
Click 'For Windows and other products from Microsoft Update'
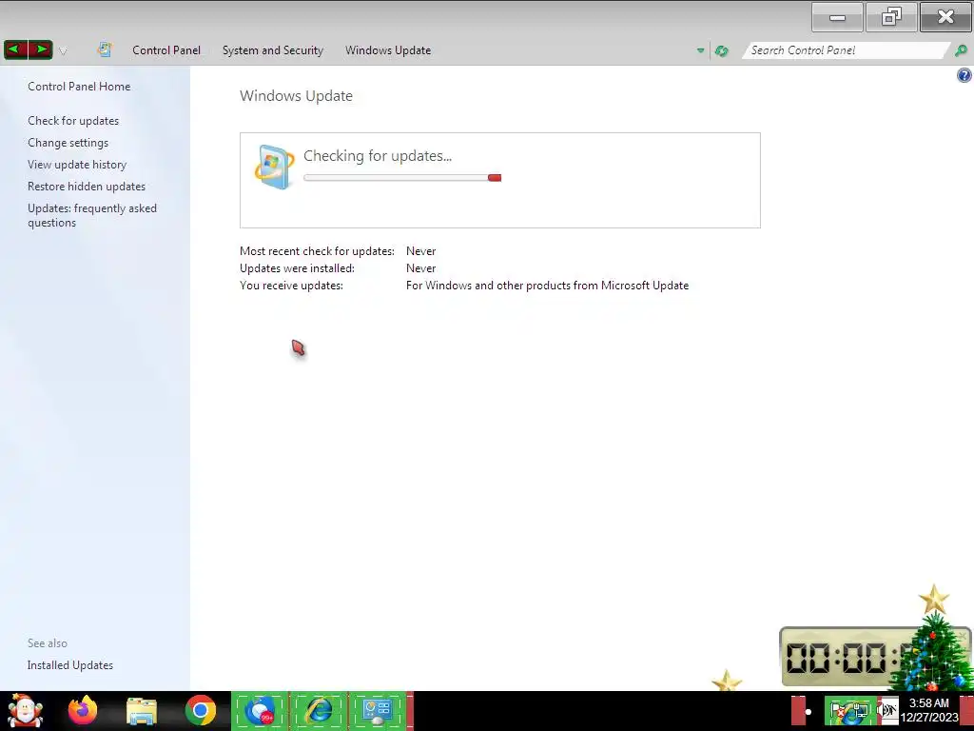point(547,286)
